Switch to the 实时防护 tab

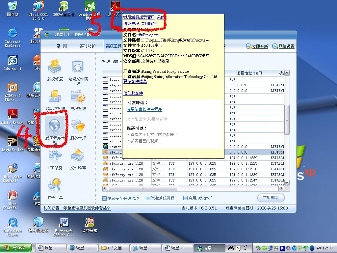pyautogui.click(x=88, y=46)
